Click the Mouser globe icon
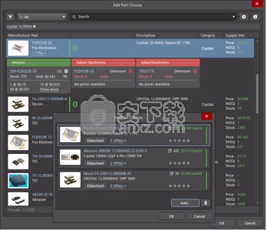 point(66,71)
